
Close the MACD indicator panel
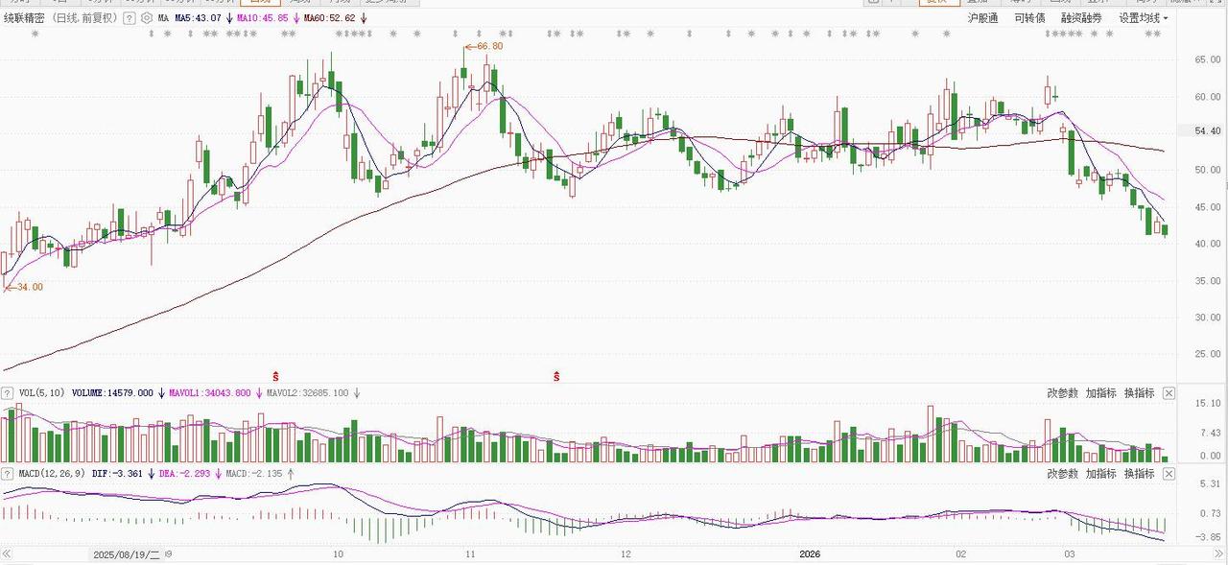click(1169, 474)
